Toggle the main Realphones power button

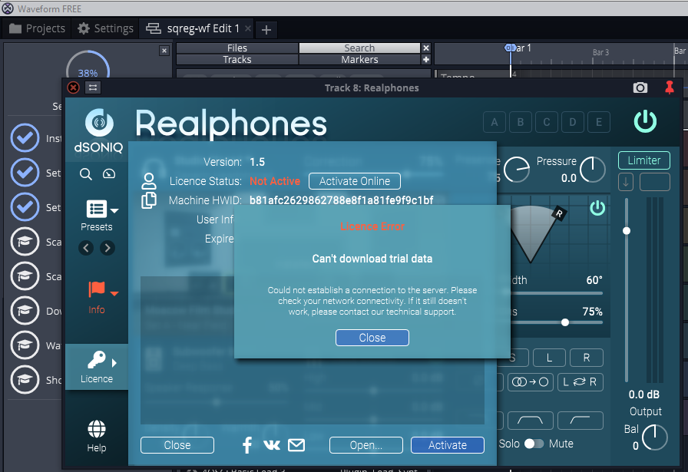tap(645, 121)
